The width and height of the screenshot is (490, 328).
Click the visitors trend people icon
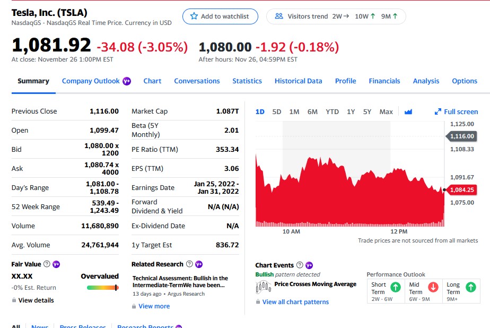click(x=279, y=16)
